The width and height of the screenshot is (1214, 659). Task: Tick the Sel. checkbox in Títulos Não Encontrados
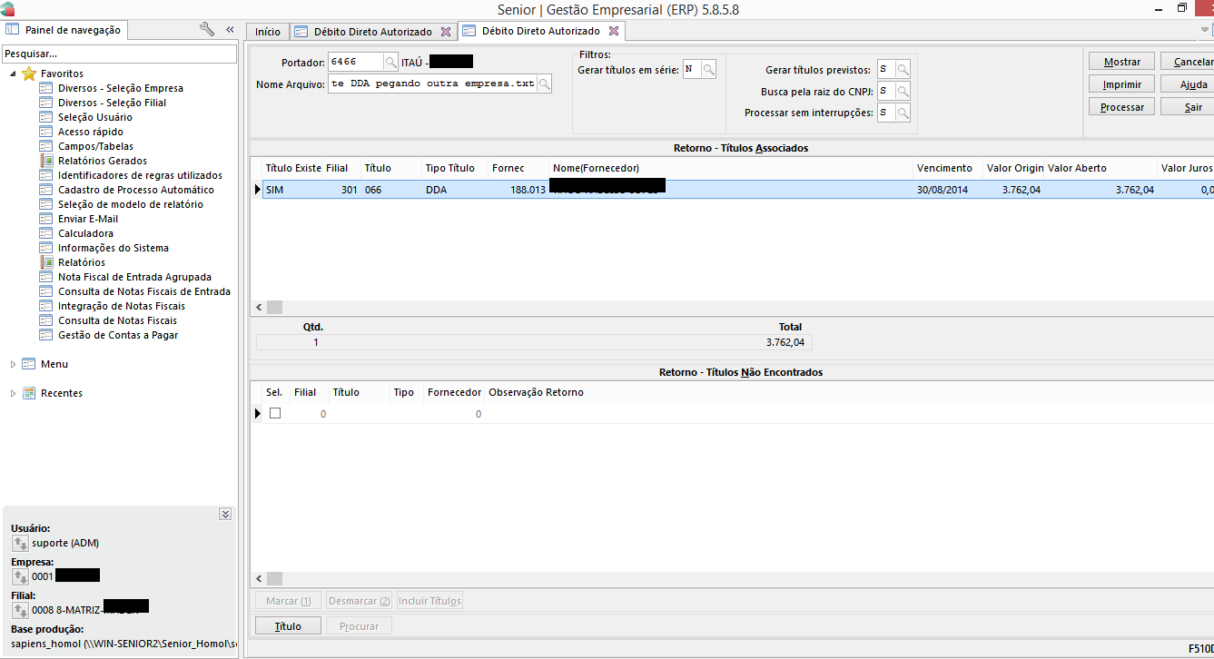click(275, 413)
